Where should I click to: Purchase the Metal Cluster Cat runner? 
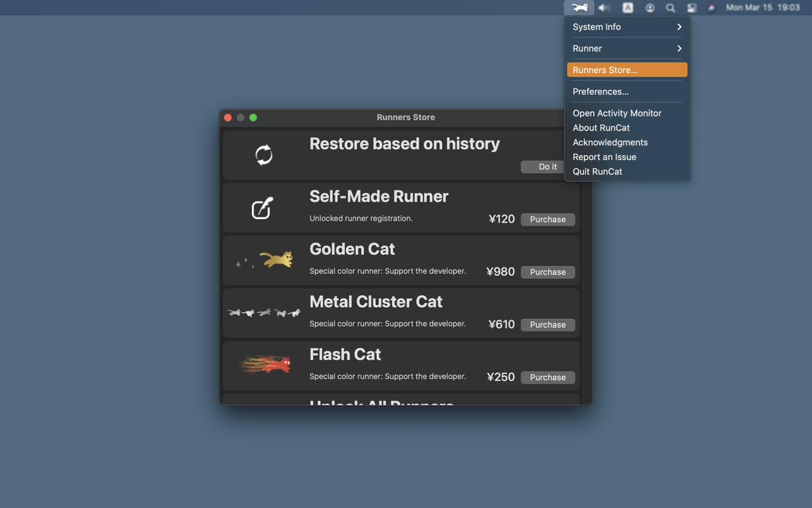[x=547, y=325]
